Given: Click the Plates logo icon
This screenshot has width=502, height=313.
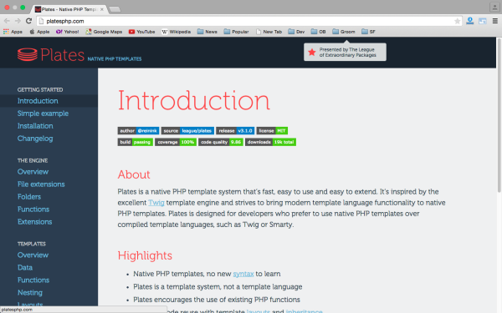Looking at the screenshot, I should coord(28,54).
